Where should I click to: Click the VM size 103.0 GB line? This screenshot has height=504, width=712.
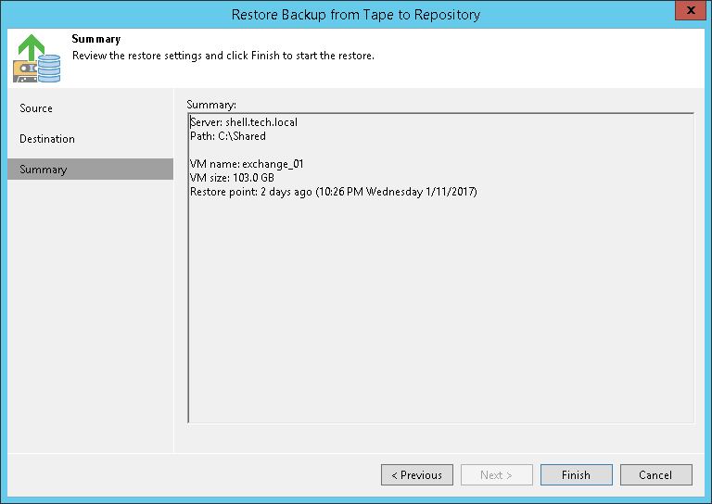[233, 178]
